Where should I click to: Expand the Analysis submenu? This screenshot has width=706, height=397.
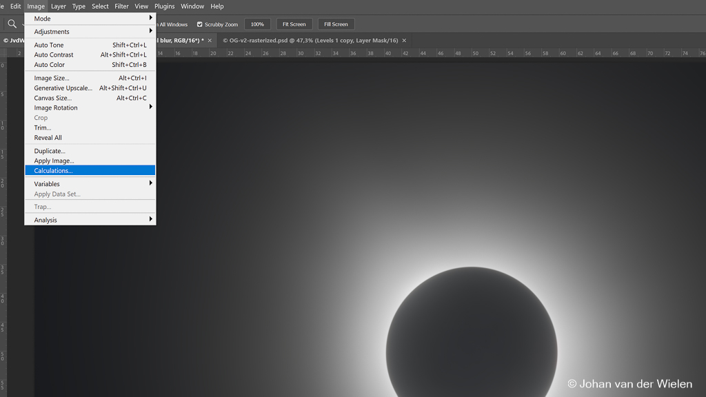(x=90, y=220)
